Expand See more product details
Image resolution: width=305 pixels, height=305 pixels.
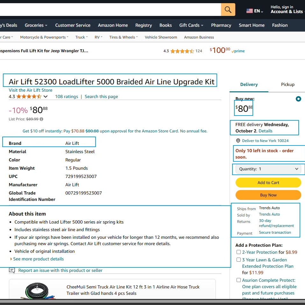[x=38, y=259]
